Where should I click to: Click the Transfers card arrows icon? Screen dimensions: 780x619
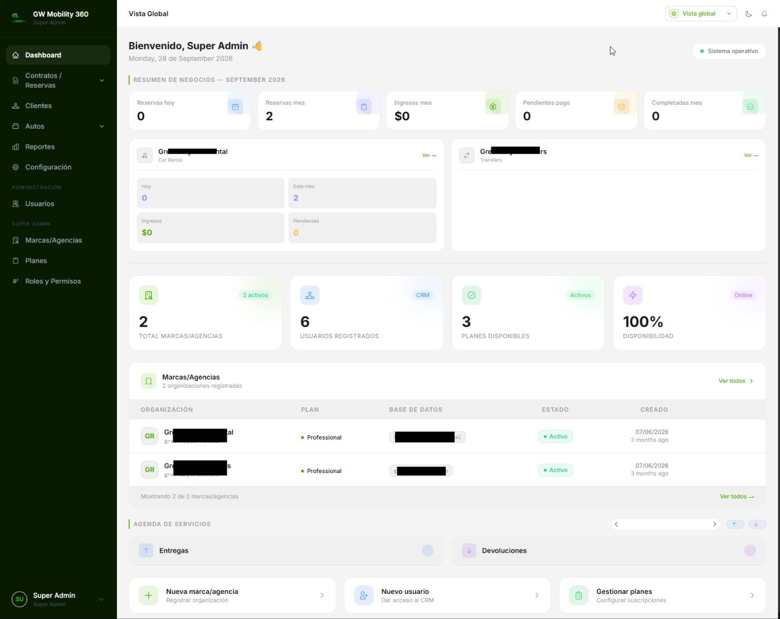(467, 155)
